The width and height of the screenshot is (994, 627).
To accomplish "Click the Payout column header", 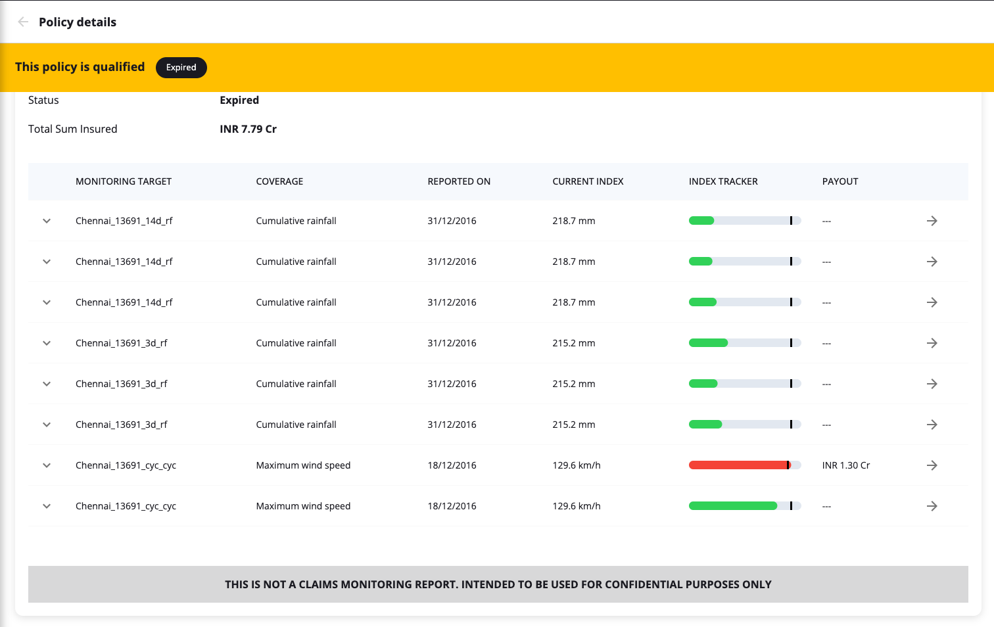I will pos(840,181).
